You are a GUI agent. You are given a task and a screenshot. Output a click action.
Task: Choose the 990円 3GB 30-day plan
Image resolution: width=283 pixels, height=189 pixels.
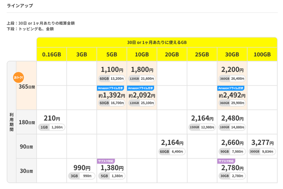click(82, 168)
